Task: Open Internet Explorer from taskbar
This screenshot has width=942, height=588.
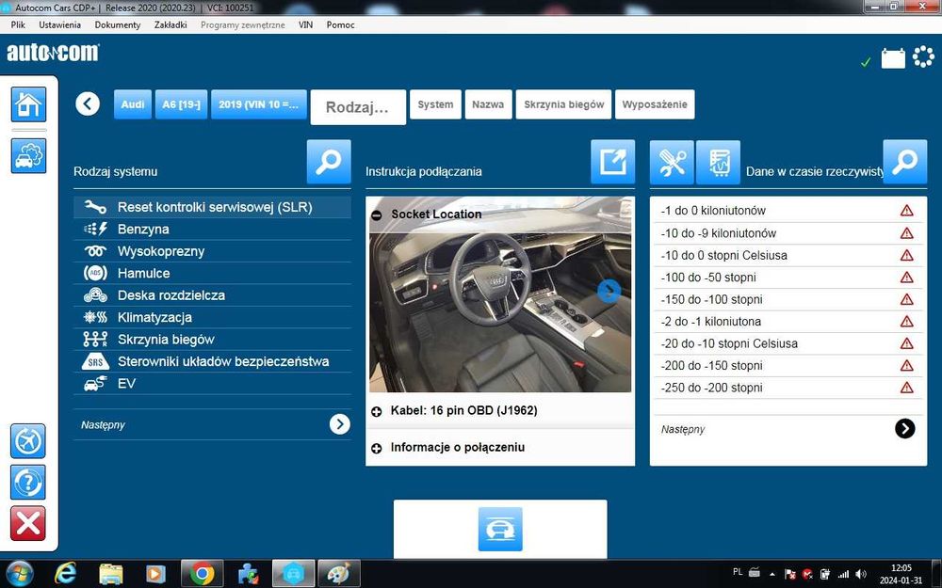Action: pos(65,574)
